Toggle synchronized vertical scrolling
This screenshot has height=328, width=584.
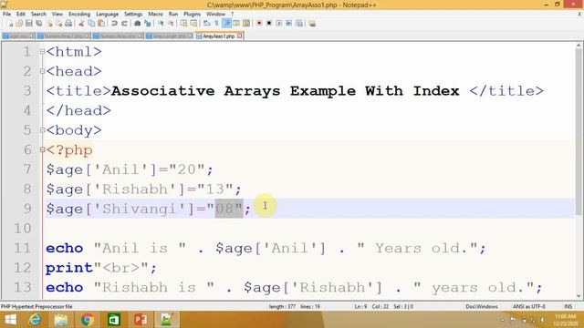pos(184,24)
